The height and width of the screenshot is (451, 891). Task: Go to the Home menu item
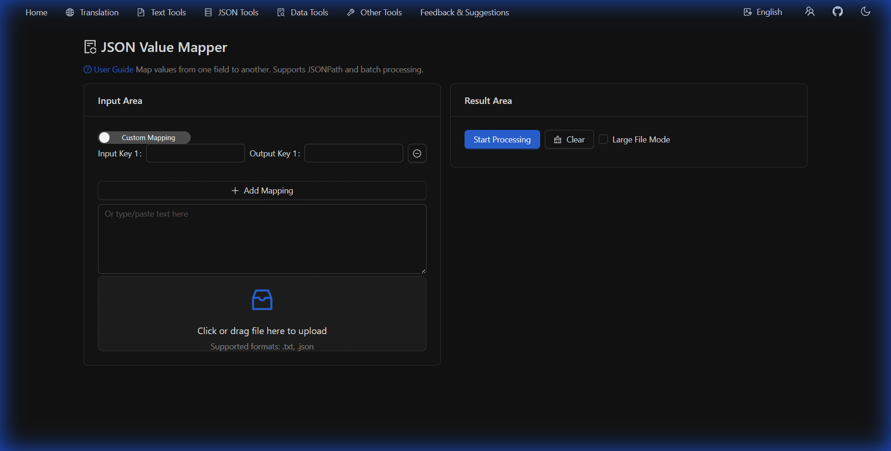click(x=36, y=12)
